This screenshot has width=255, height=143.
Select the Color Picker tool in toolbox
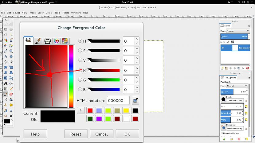tap(6, 51)
